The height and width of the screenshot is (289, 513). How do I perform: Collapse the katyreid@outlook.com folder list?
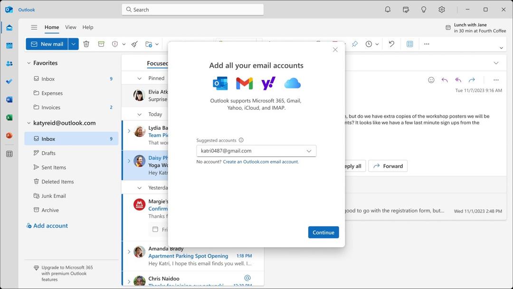(28, 123)
